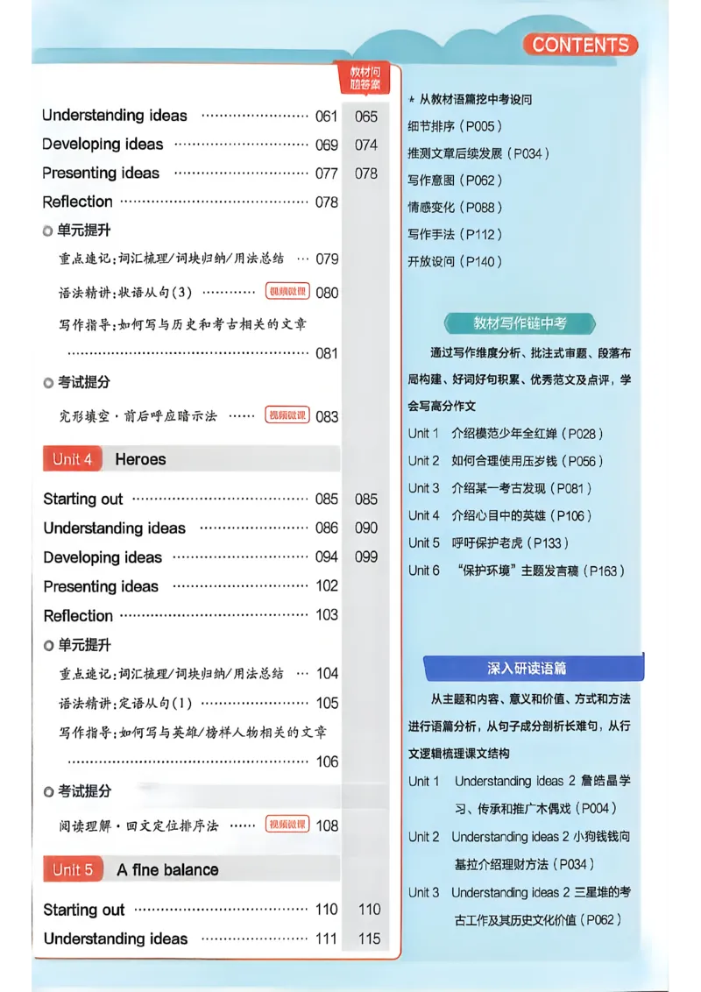Image resolution: width=701 pixels, height=992 pixels.
Task: Click Unit 3 介绍某一考古发现 (P081)
Action: tap(499, 488)
